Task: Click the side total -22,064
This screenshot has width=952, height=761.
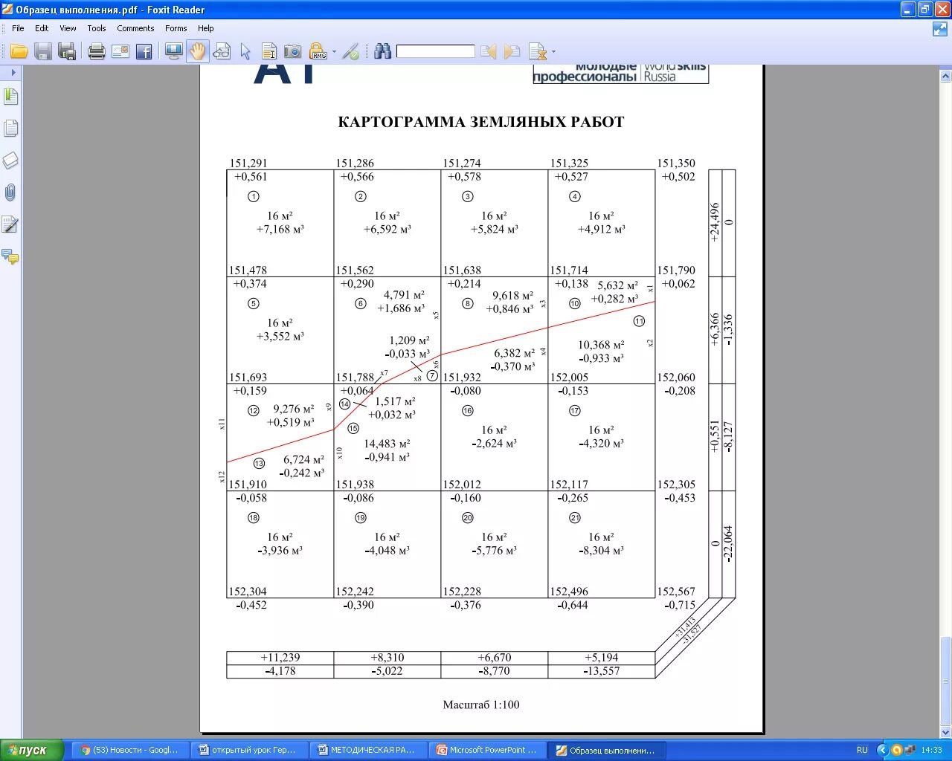Action: (728, 544)
